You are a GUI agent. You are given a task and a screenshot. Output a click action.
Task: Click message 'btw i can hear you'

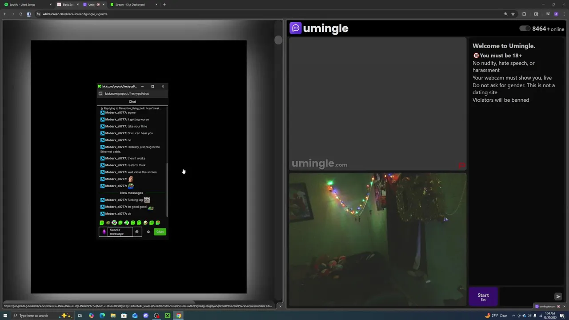click(140, 133)
